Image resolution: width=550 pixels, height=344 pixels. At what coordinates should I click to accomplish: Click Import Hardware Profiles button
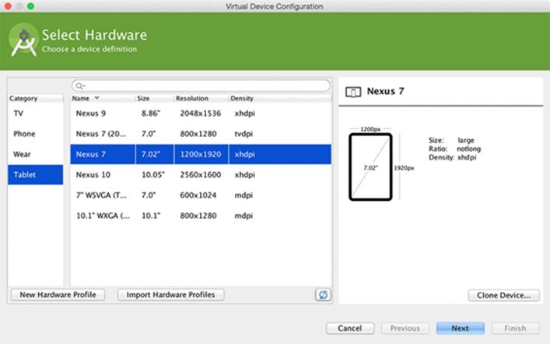[x=170, y=294]
